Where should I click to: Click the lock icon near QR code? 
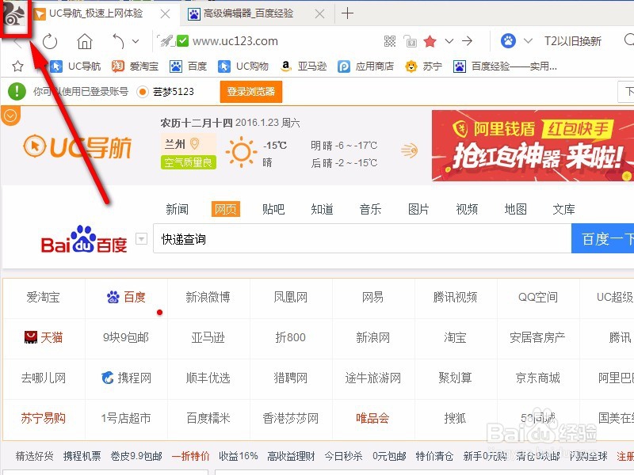coord(410,41)
